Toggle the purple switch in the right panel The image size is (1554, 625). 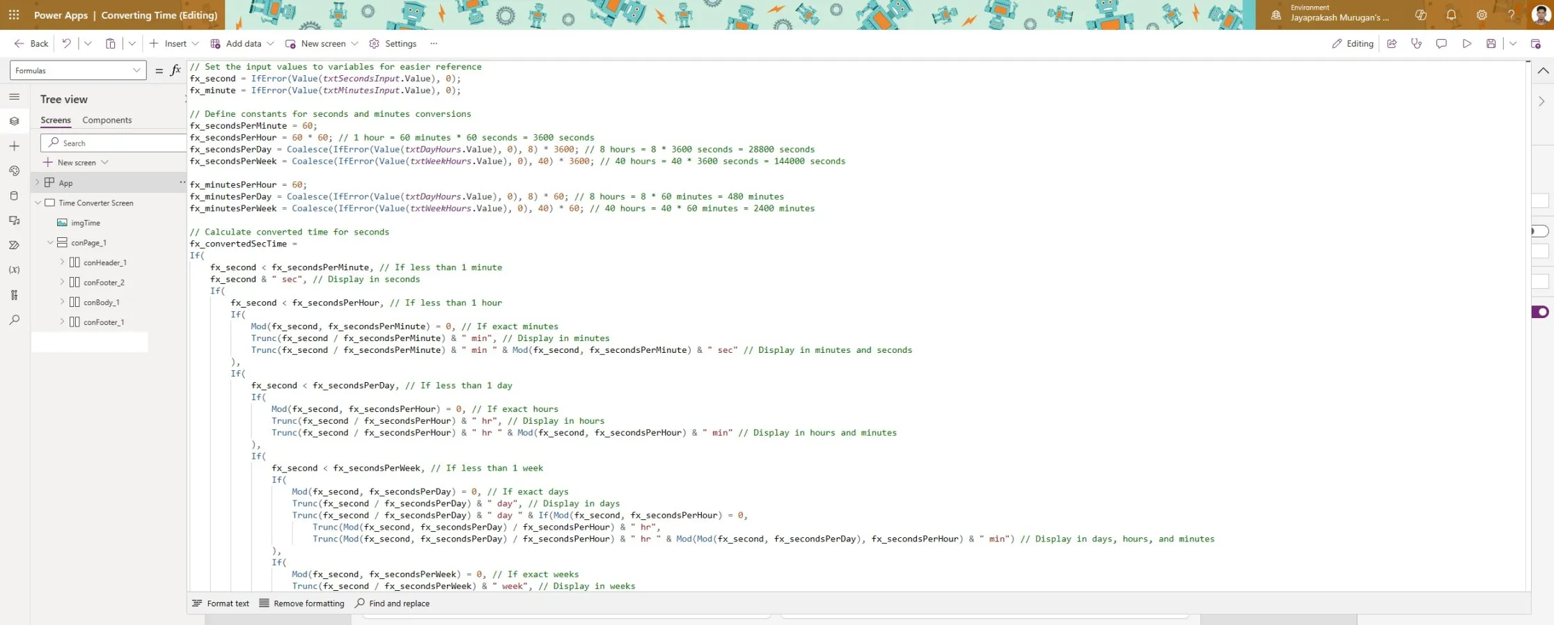click(1539, 312)
